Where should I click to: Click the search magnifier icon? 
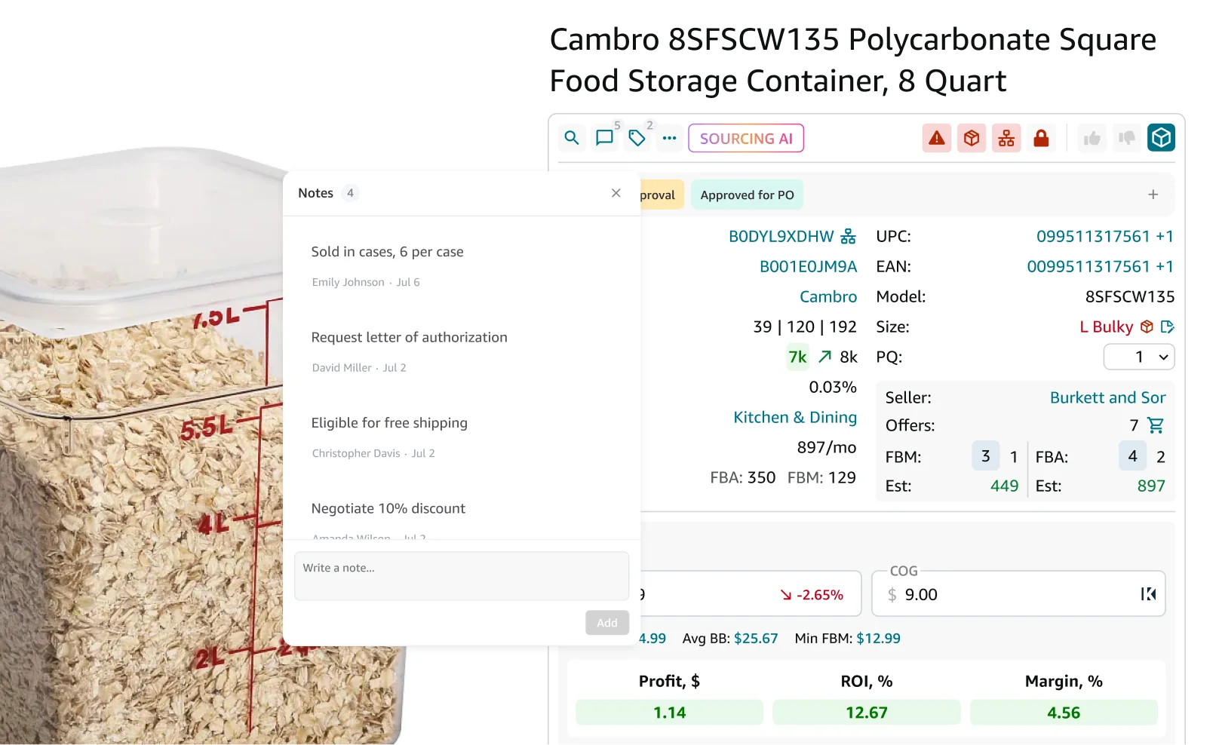pyautogui.click(x=572, y=138)
